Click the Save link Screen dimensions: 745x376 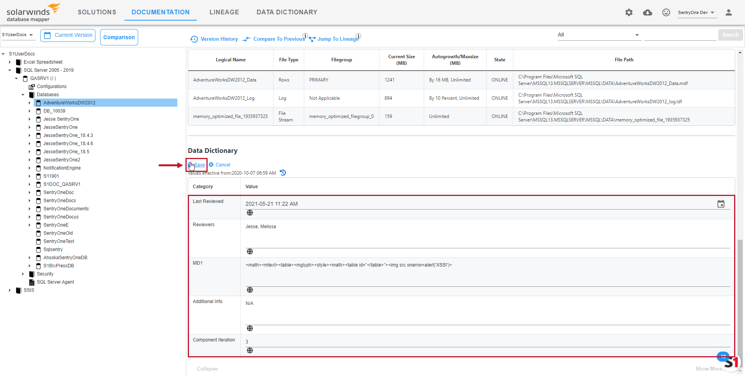(x=199, y=165)
